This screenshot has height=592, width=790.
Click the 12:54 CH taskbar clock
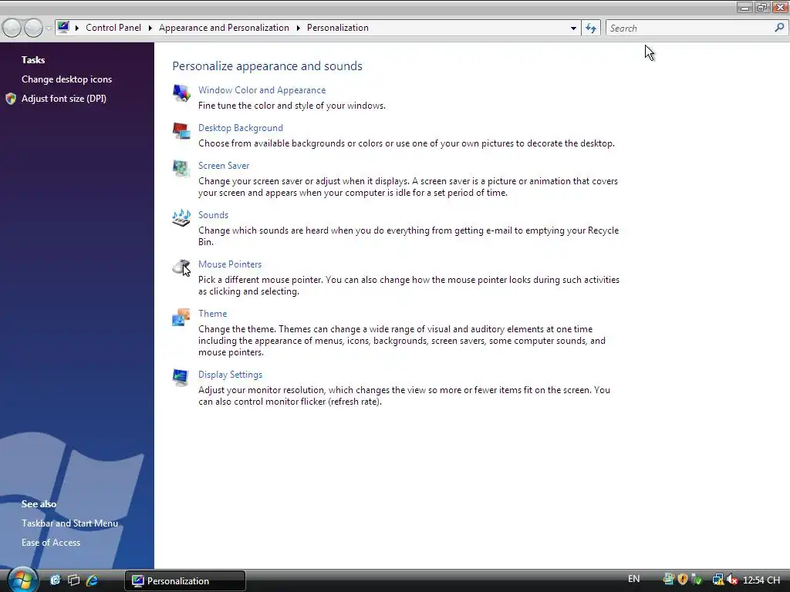click(x=761, y=580)
